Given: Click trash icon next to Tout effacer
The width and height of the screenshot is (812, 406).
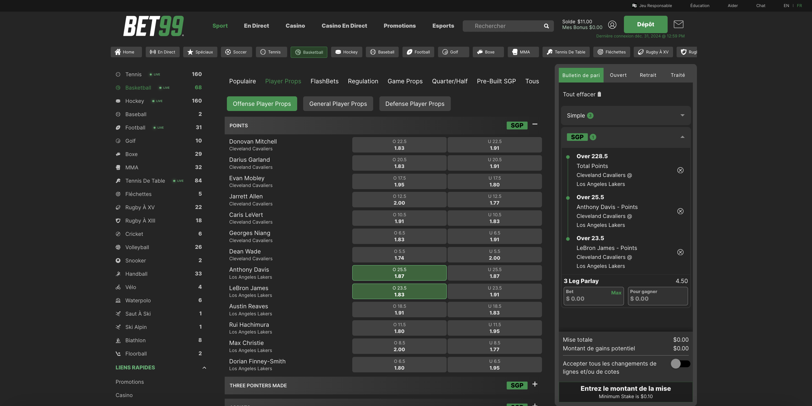Looking at the screenshot, I should click(599, 94).
